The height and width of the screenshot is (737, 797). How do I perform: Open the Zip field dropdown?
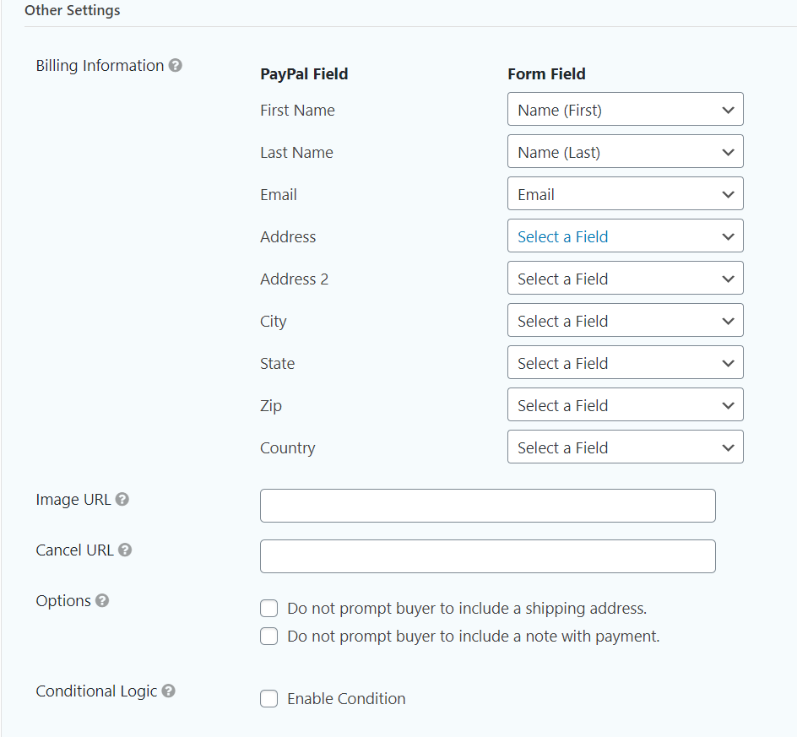(625, 405)
